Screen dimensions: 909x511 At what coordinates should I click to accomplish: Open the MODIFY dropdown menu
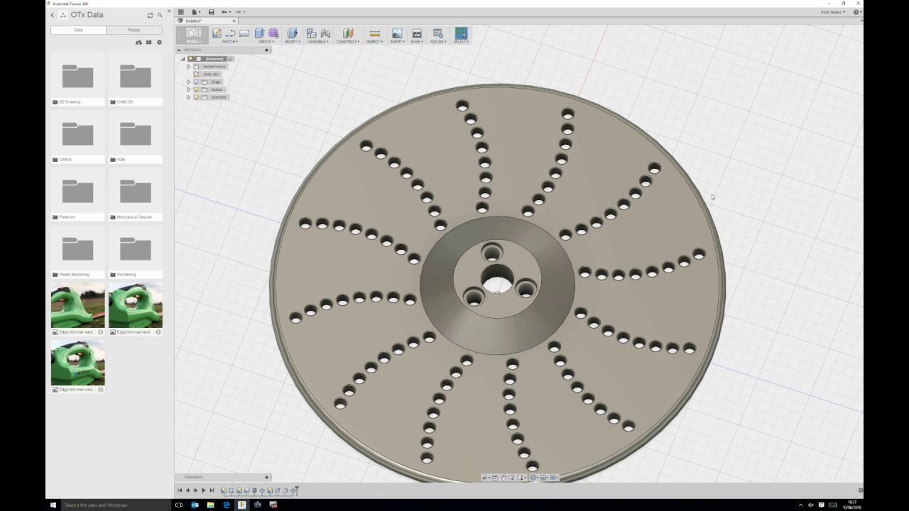(x=292, y=42)
